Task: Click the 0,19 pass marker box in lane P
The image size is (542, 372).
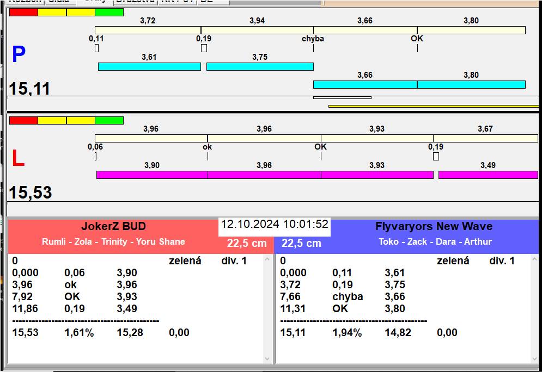Action: coord(204,48)
